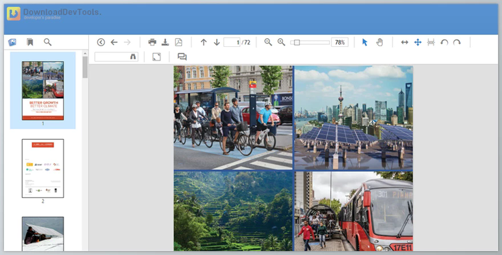The width and height of the screenshot is (502, 255).
Task: Click the page number input field
Action: click(232, 42)
